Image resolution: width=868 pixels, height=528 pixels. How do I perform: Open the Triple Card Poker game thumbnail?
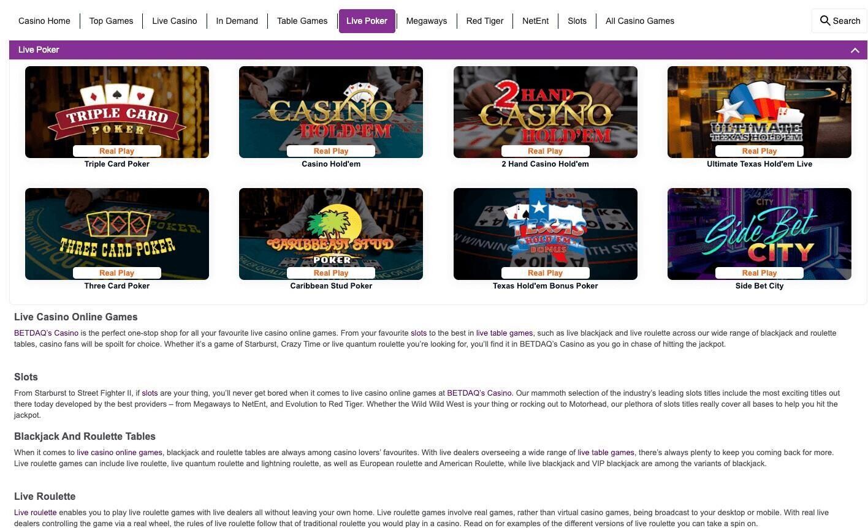tap(117, 112)
